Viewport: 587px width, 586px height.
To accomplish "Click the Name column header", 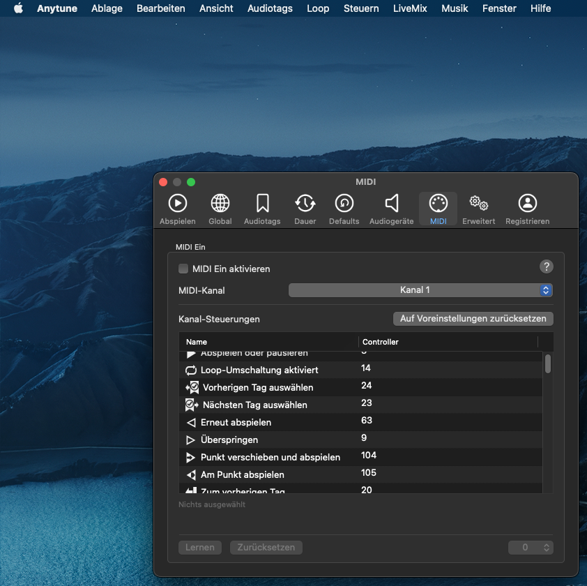I will click(268, 342).
